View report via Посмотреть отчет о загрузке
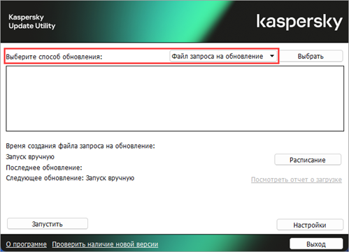Screen dimensions: 349x252 (297, 179)
